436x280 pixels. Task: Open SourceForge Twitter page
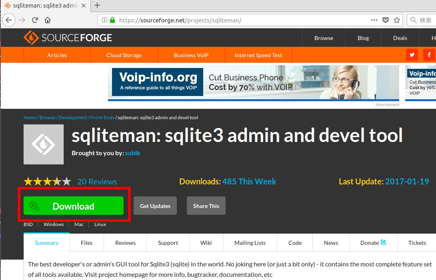point(412,55)
